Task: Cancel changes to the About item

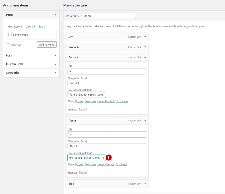Action: tap(83, 172)
